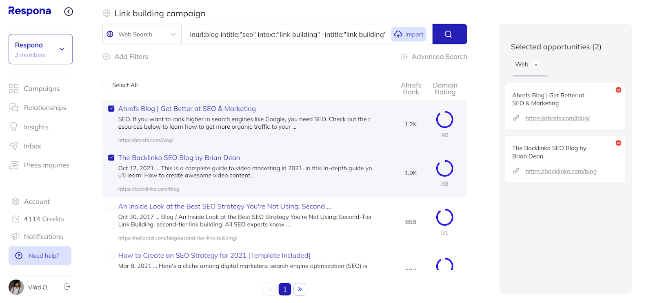Click into the search query input field
Screen dimensions: 653x303
287,34
